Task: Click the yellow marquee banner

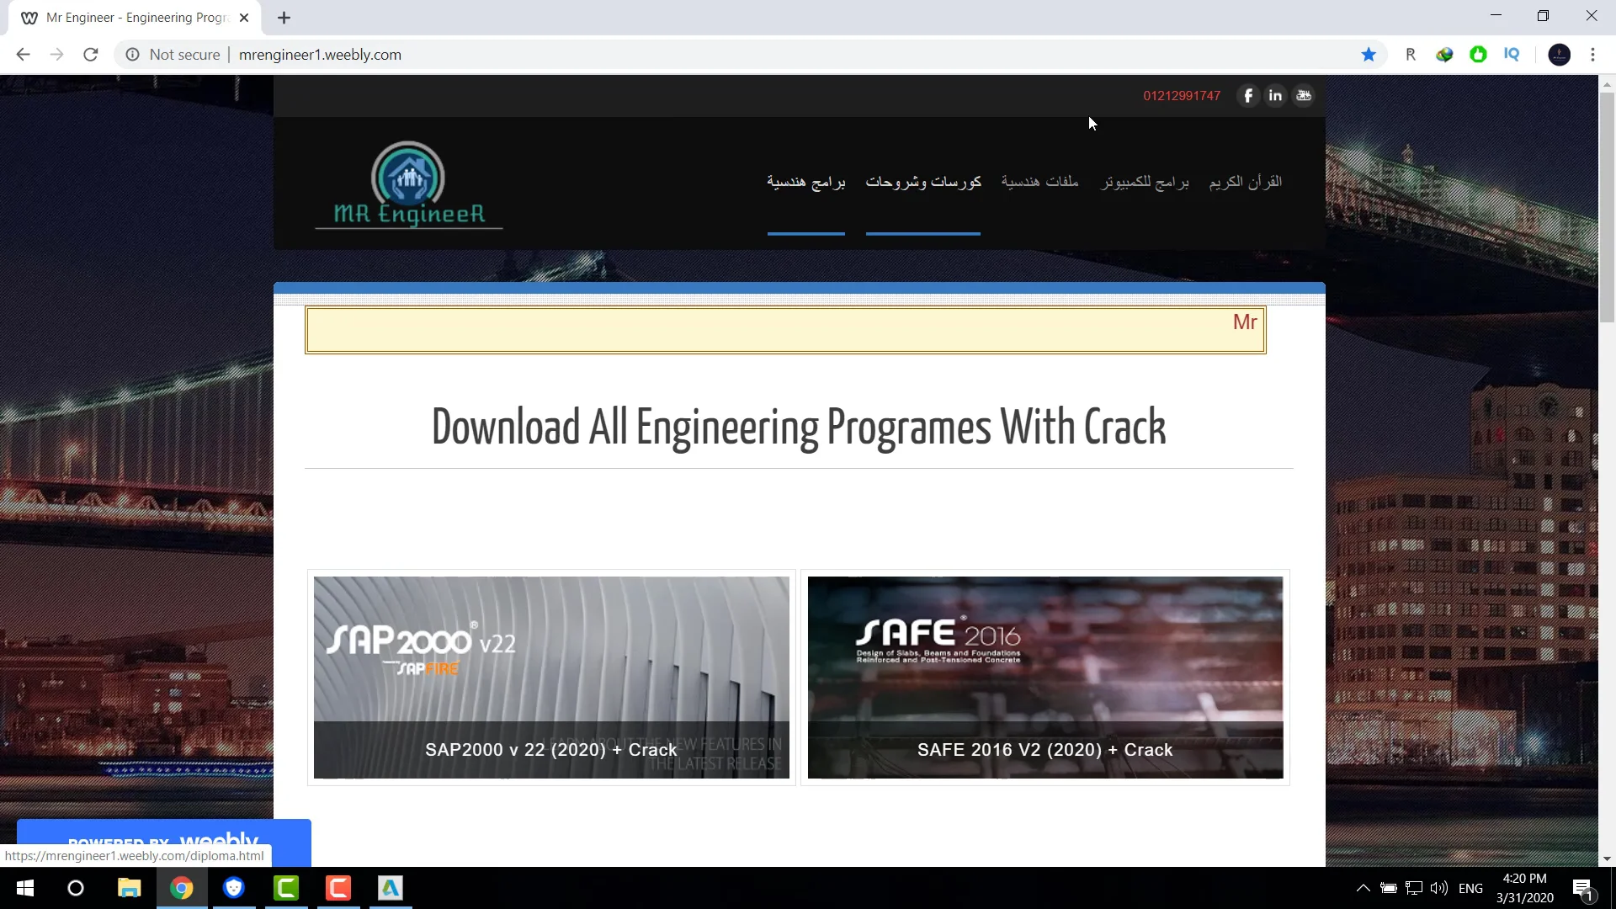Action: tap(785, 330)
